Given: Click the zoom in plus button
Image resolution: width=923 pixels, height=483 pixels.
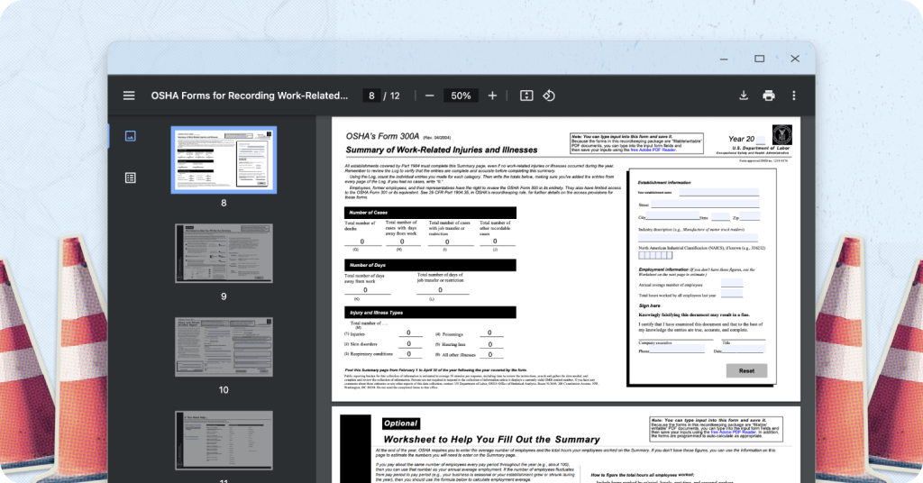Looking at the screenshot, I should [x=492, y=96].
